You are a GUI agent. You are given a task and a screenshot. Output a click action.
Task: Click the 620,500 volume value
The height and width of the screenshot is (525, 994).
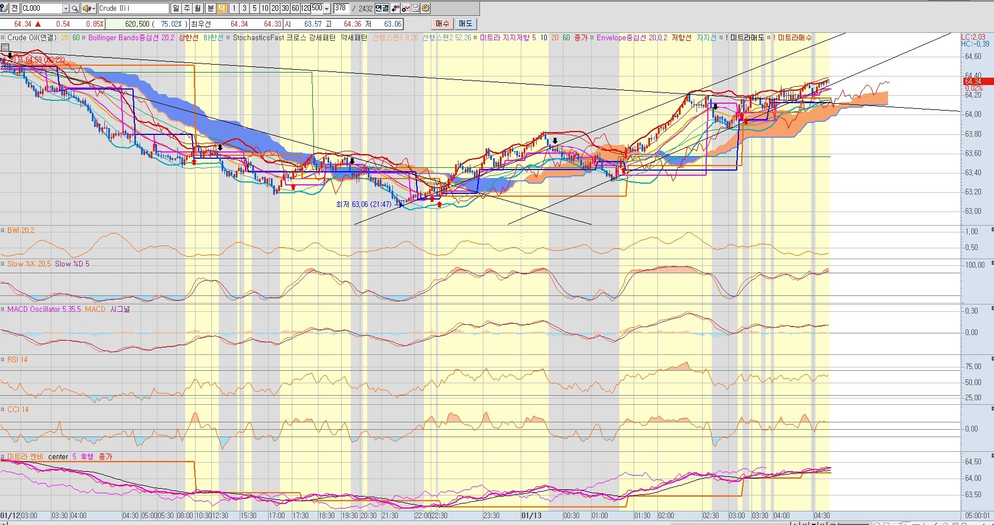138,24
